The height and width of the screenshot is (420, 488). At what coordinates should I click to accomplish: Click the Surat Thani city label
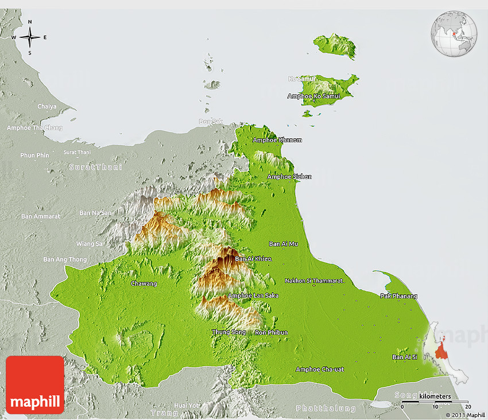(x=77, y=152)
